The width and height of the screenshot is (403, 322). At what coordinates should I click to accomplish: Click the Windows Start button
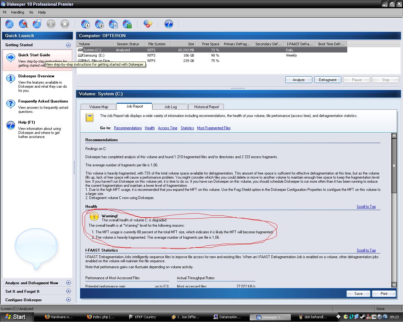pyautogui.click(x=16, y=317)
